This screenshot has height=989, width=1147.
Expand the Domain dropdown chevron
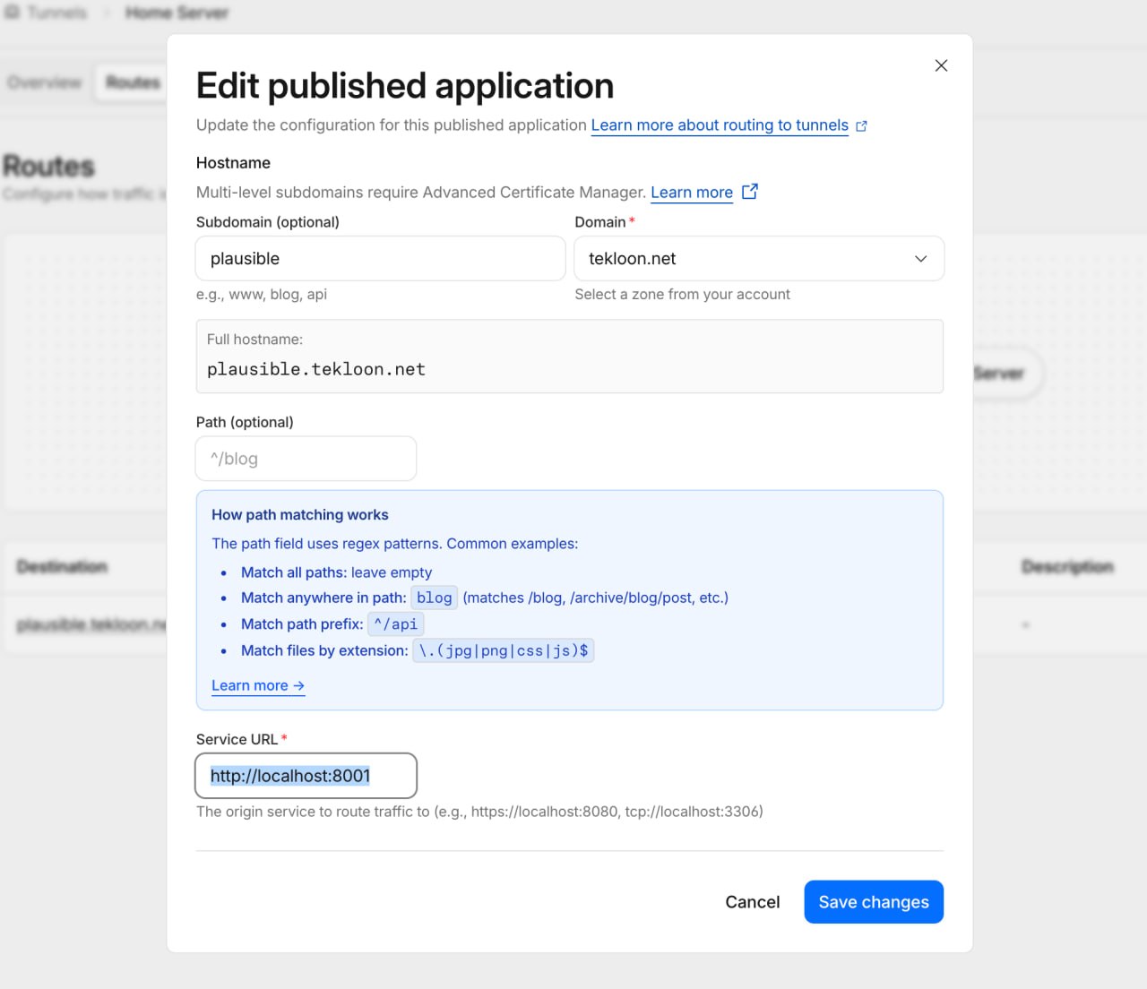point(920,259)
